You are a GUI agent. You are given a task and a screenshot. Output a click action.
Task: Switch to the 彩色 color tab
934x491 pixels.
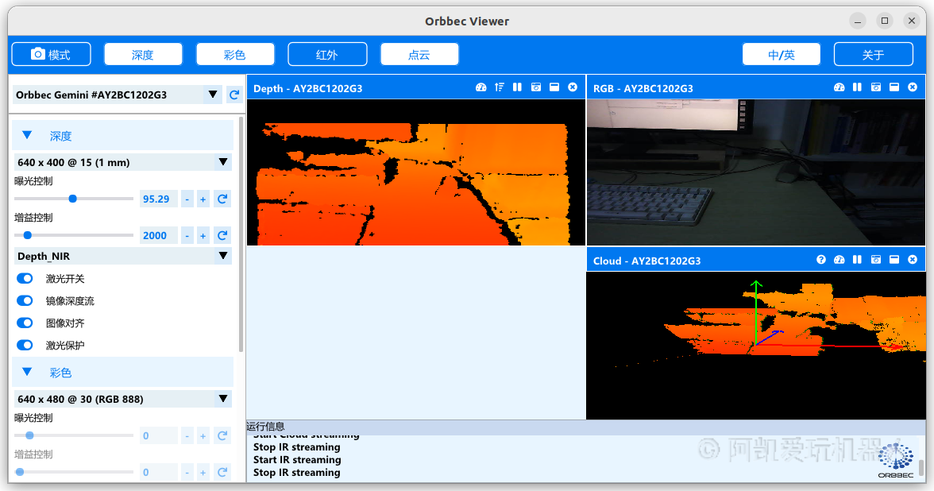[x=235, y=54]
